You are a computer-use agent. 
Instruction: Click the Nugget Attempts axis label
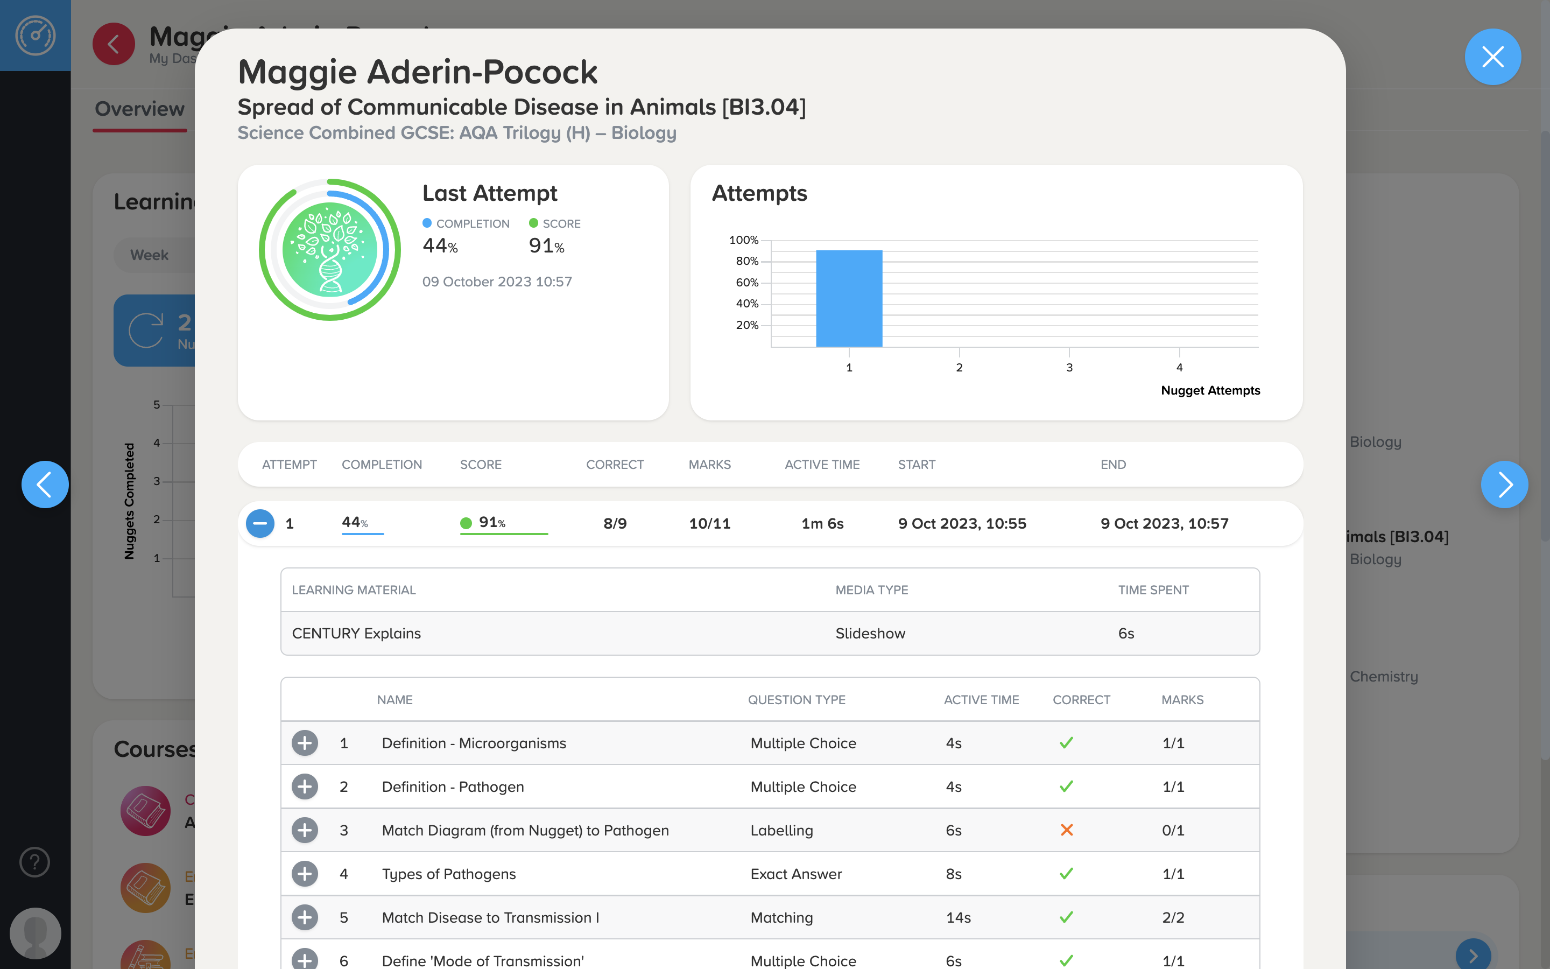(x=1210, y=390)
